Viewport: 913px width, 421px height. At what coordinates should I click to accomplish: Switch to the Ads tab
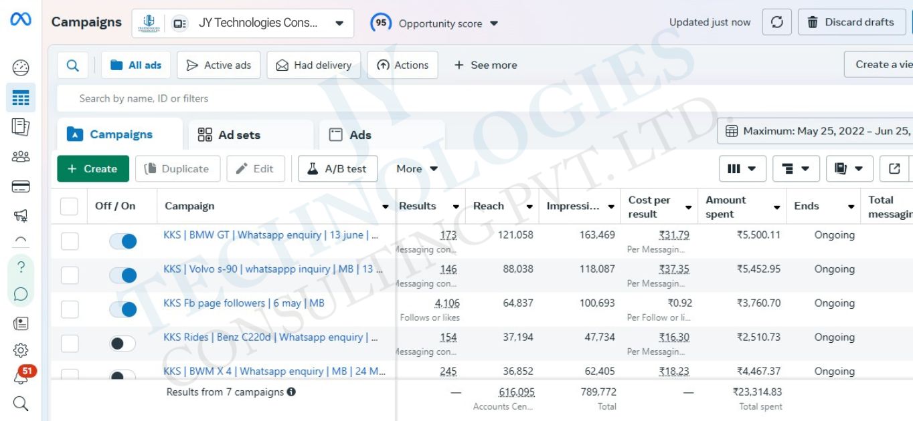(382, 135)
